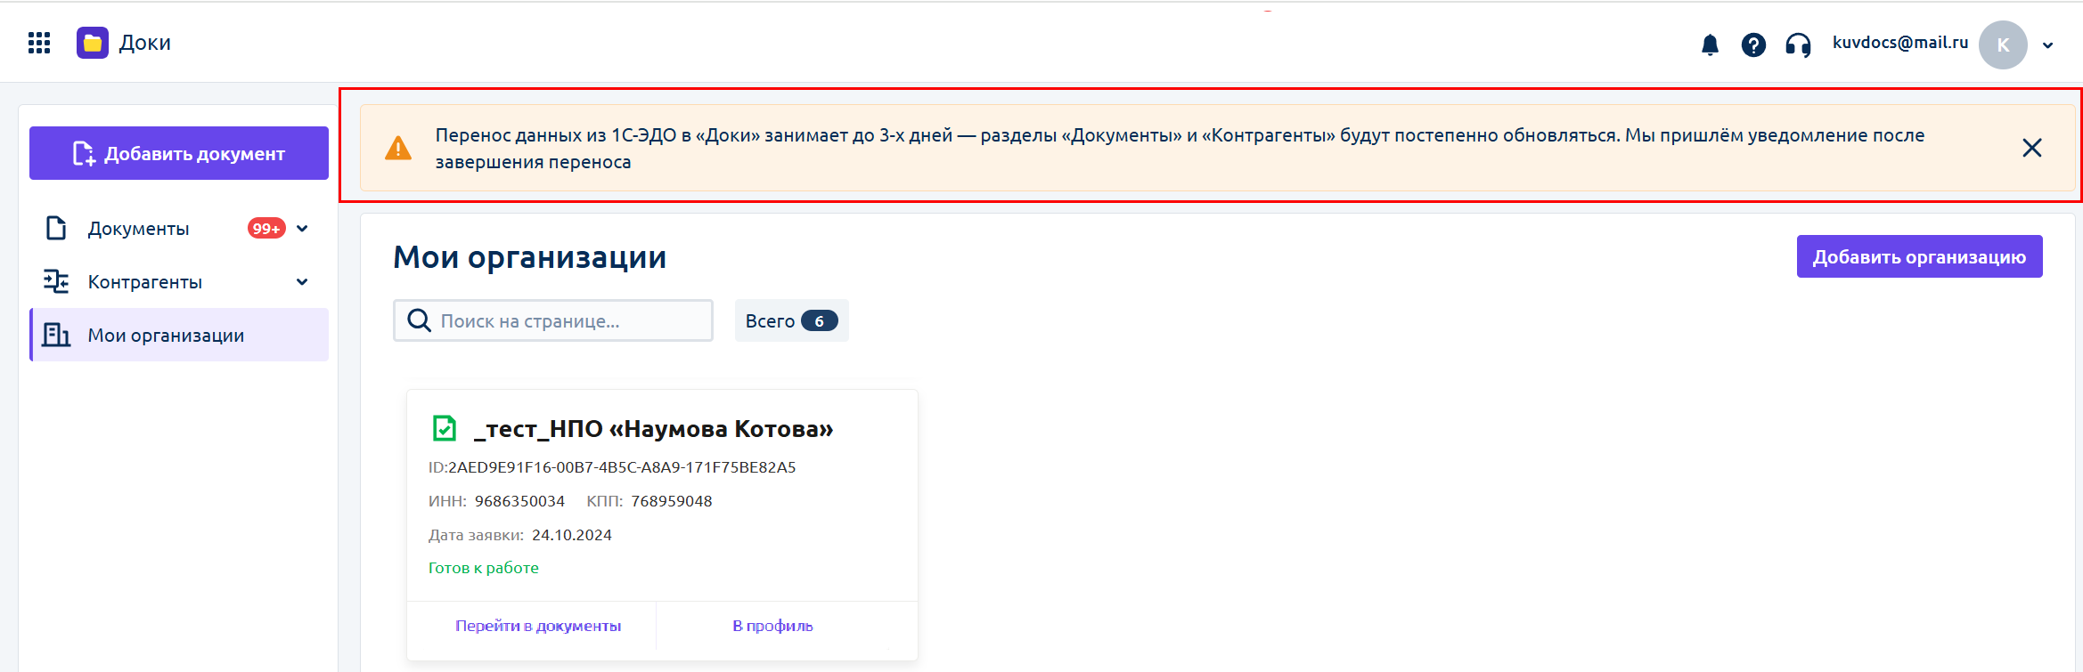The width and height of the screenshot is (2083, 672).
Task: Open the help question mark icon
Action: tap(1753, 45)
